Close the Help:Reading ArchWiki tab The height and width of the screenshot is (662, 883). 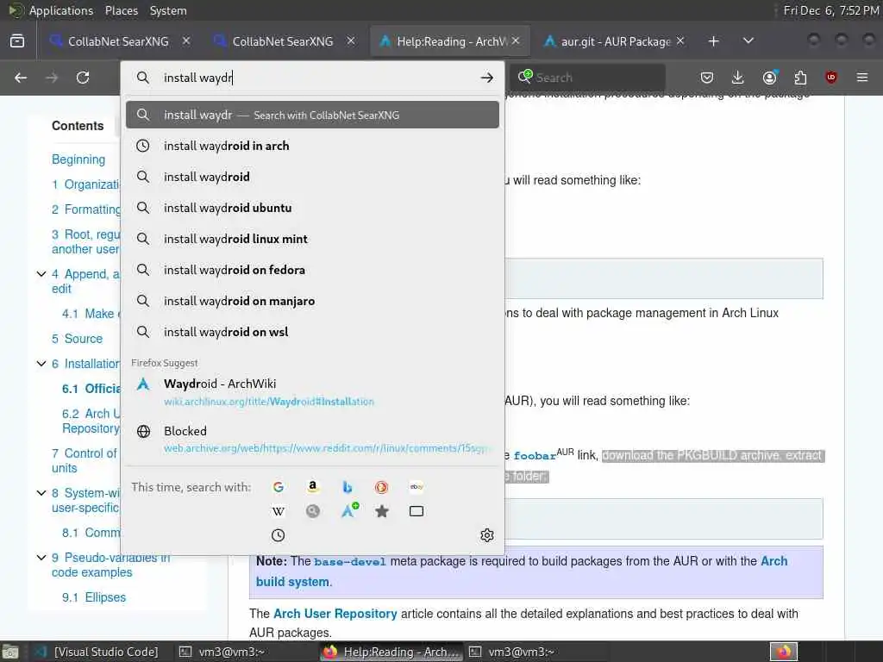pos(516,41)
